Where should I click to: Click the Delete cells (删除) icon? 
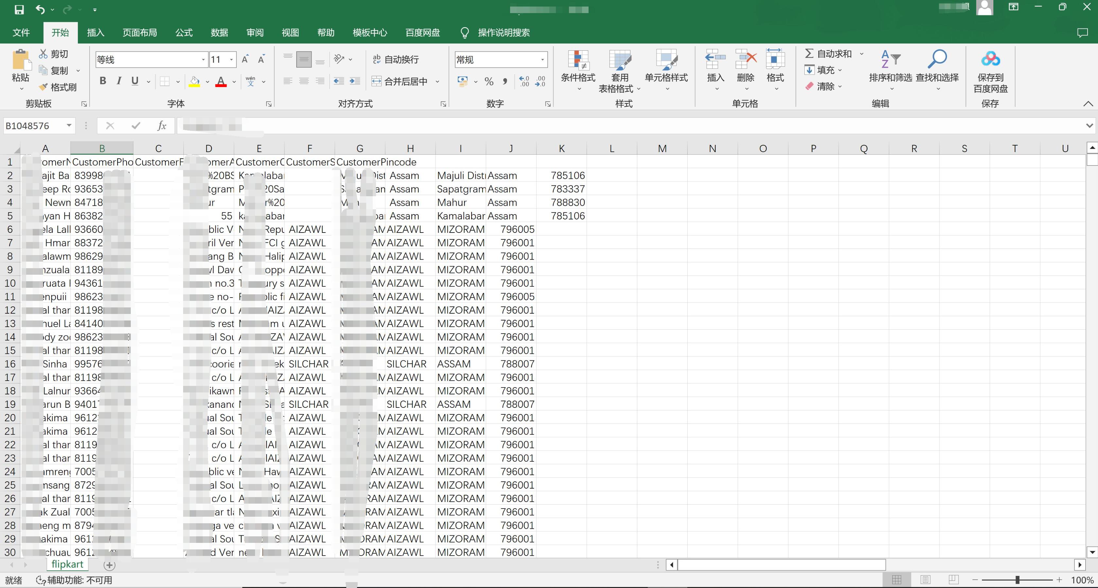point(746,59)
